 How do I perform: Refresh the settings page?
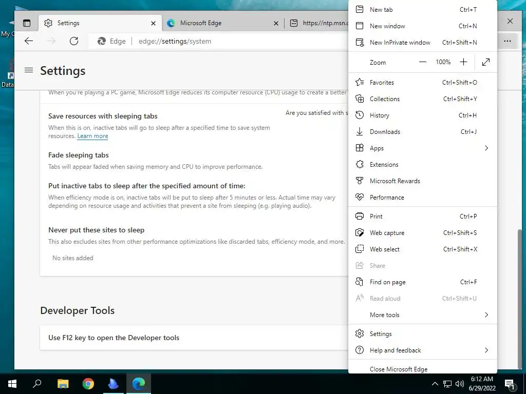[74, 41]
